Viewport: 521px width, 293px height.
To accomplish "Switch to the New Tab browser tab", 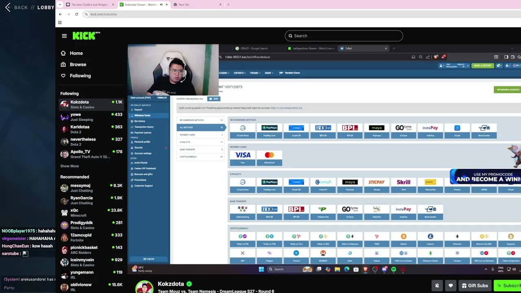I will [x=197, y=4].
